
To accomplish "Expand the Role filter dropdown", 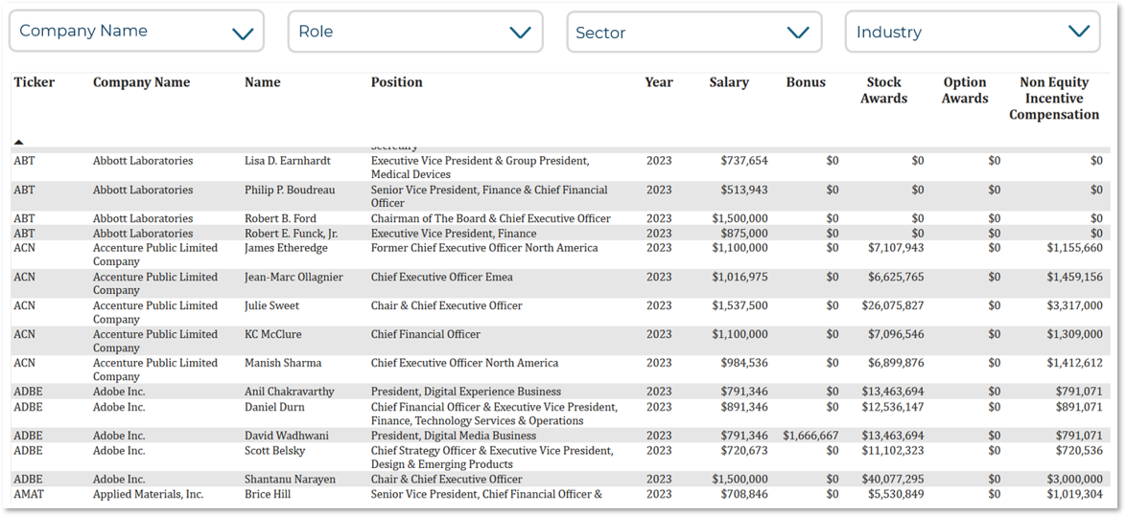I will (414, 32).
